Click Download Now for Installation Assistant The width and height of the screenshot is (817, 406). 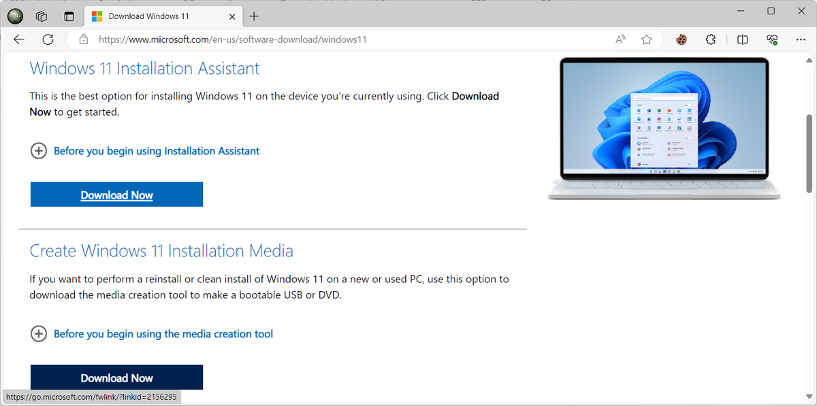[116, 194]
